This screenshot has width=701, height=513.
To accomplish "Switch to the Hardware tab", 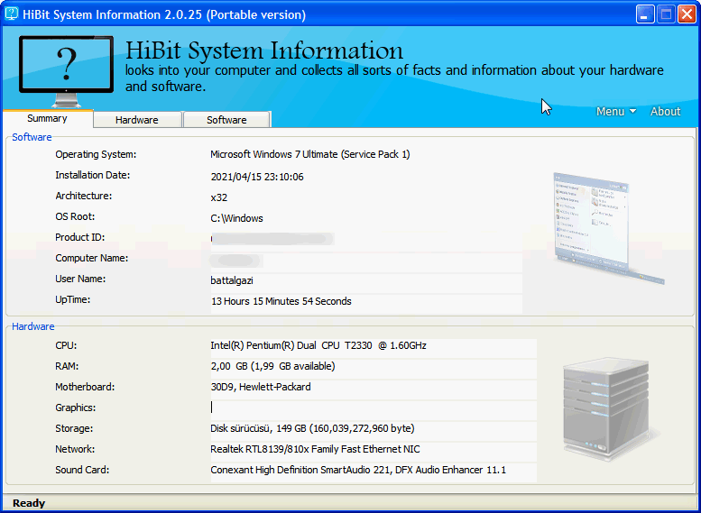I will (x=137, y=120).
